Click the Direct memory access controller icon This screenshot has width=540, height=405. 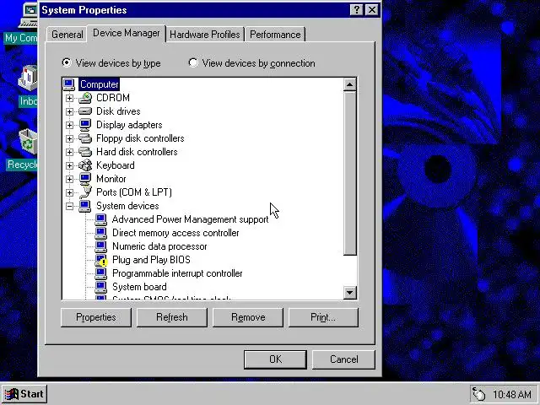(x=101, y=233)
